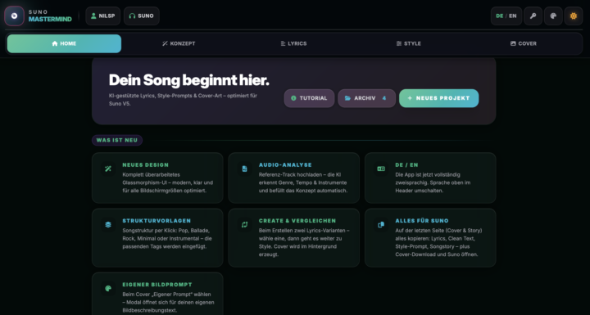Click the STRUKTURVORLAGEN card title
This screenshot has height=315, width=590.
pos(157,221)
